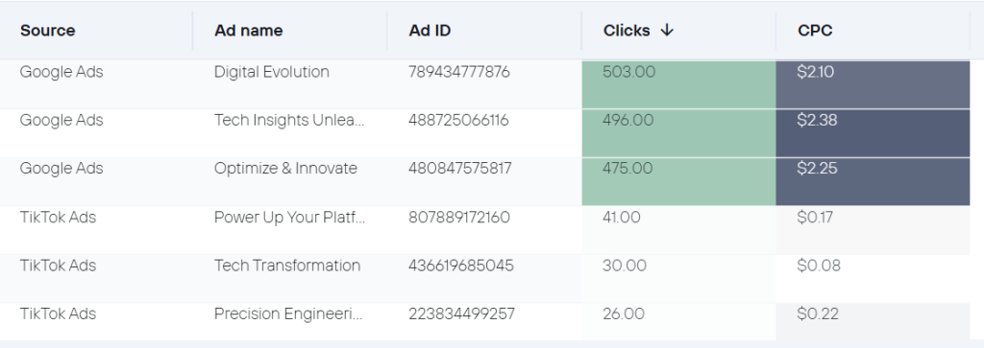Click Ad ID 436619685045
Viewport: 984px width, 348px height.
[461, 266]
